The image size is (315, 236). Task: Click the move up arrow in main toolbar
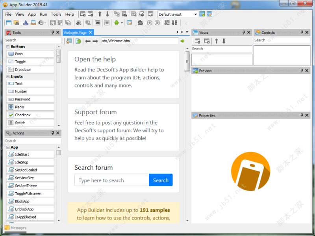(x=100, y=14)
